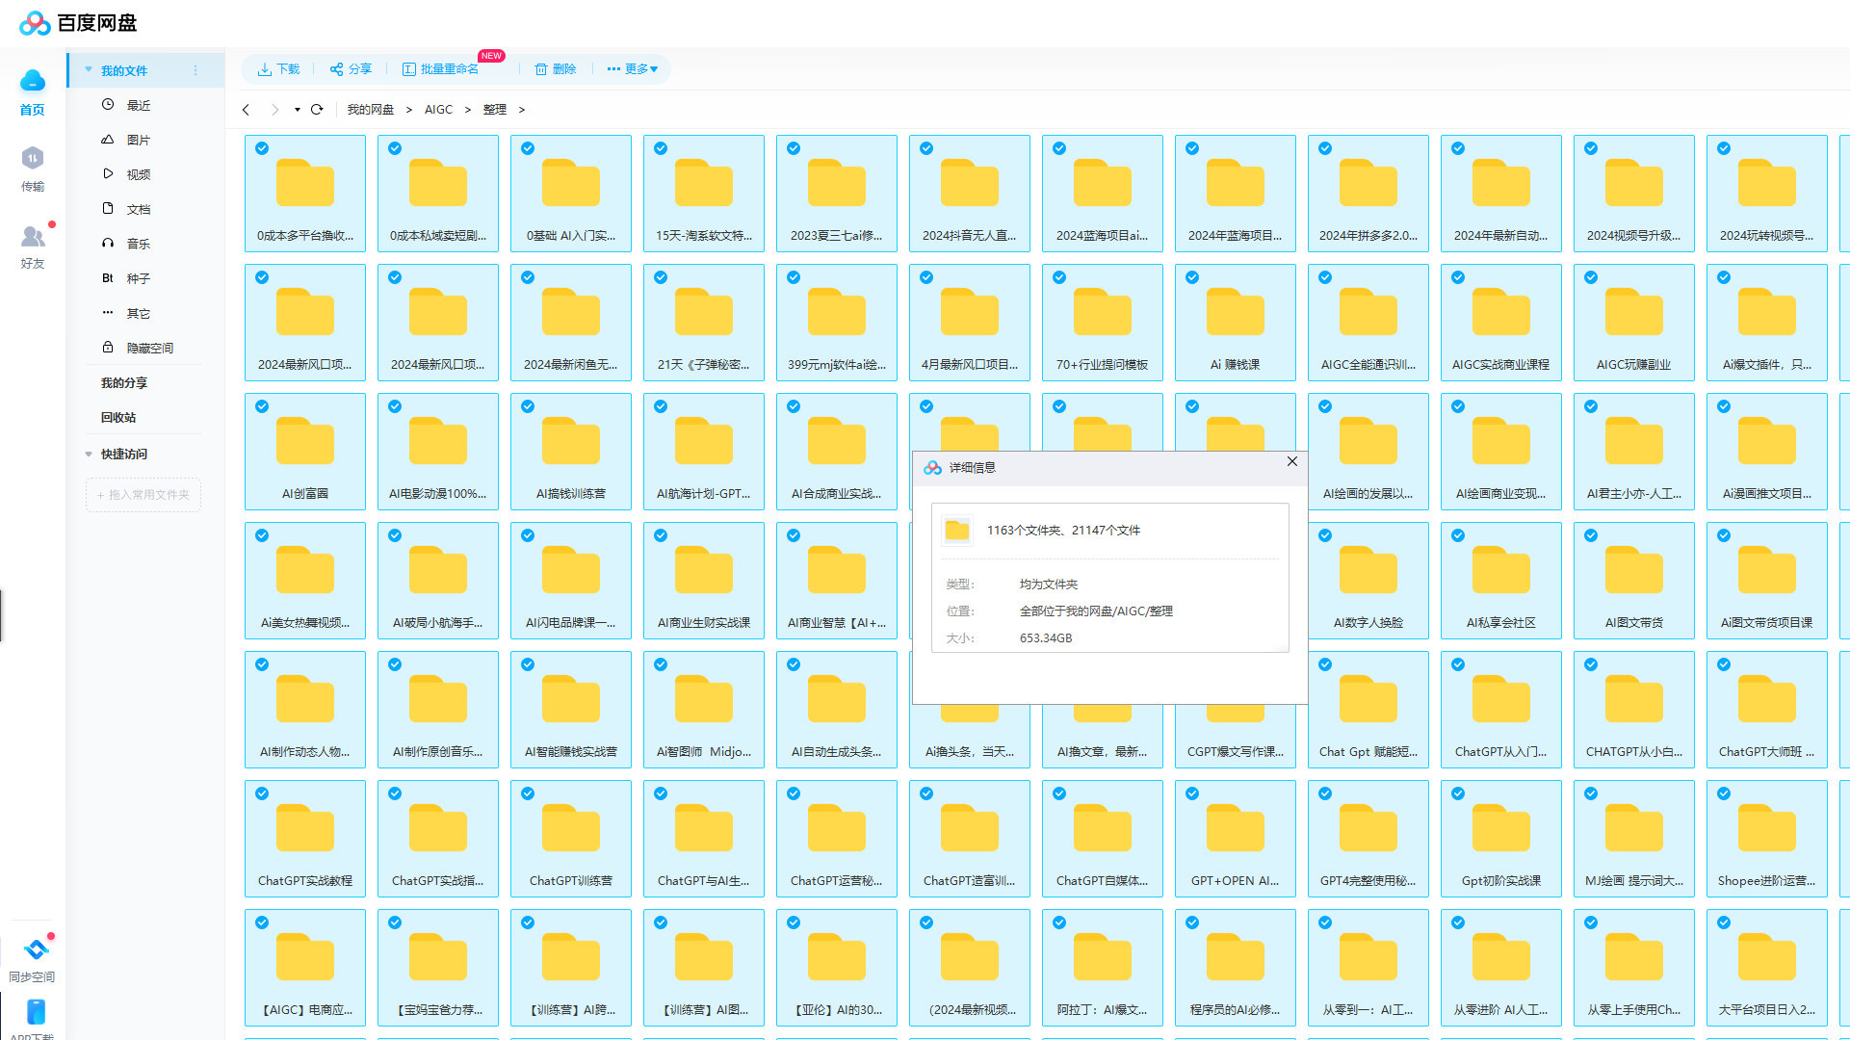Viewport: 1850px width, 1040px height.
Task: Expand the breadcrumb arrow after 我的网盘
Action: coord(409,110)
